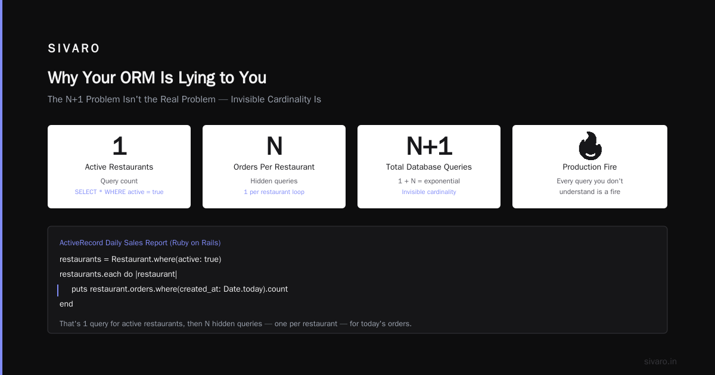Click the Total Database Queries card title

pos(429,167)
